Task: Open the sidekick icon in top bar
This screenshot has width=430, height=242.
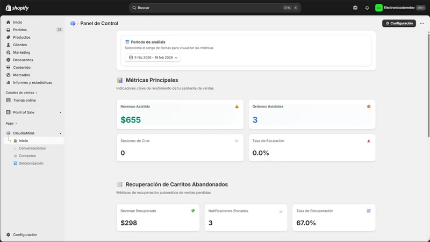Action: pos(355,8)
